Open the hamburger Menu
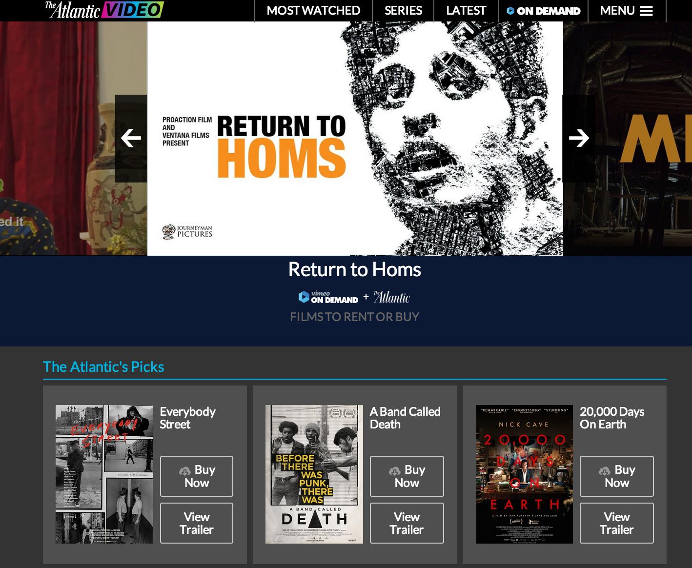Image resolution: width=692 pixels, height=568 pixels. (627, 11)
